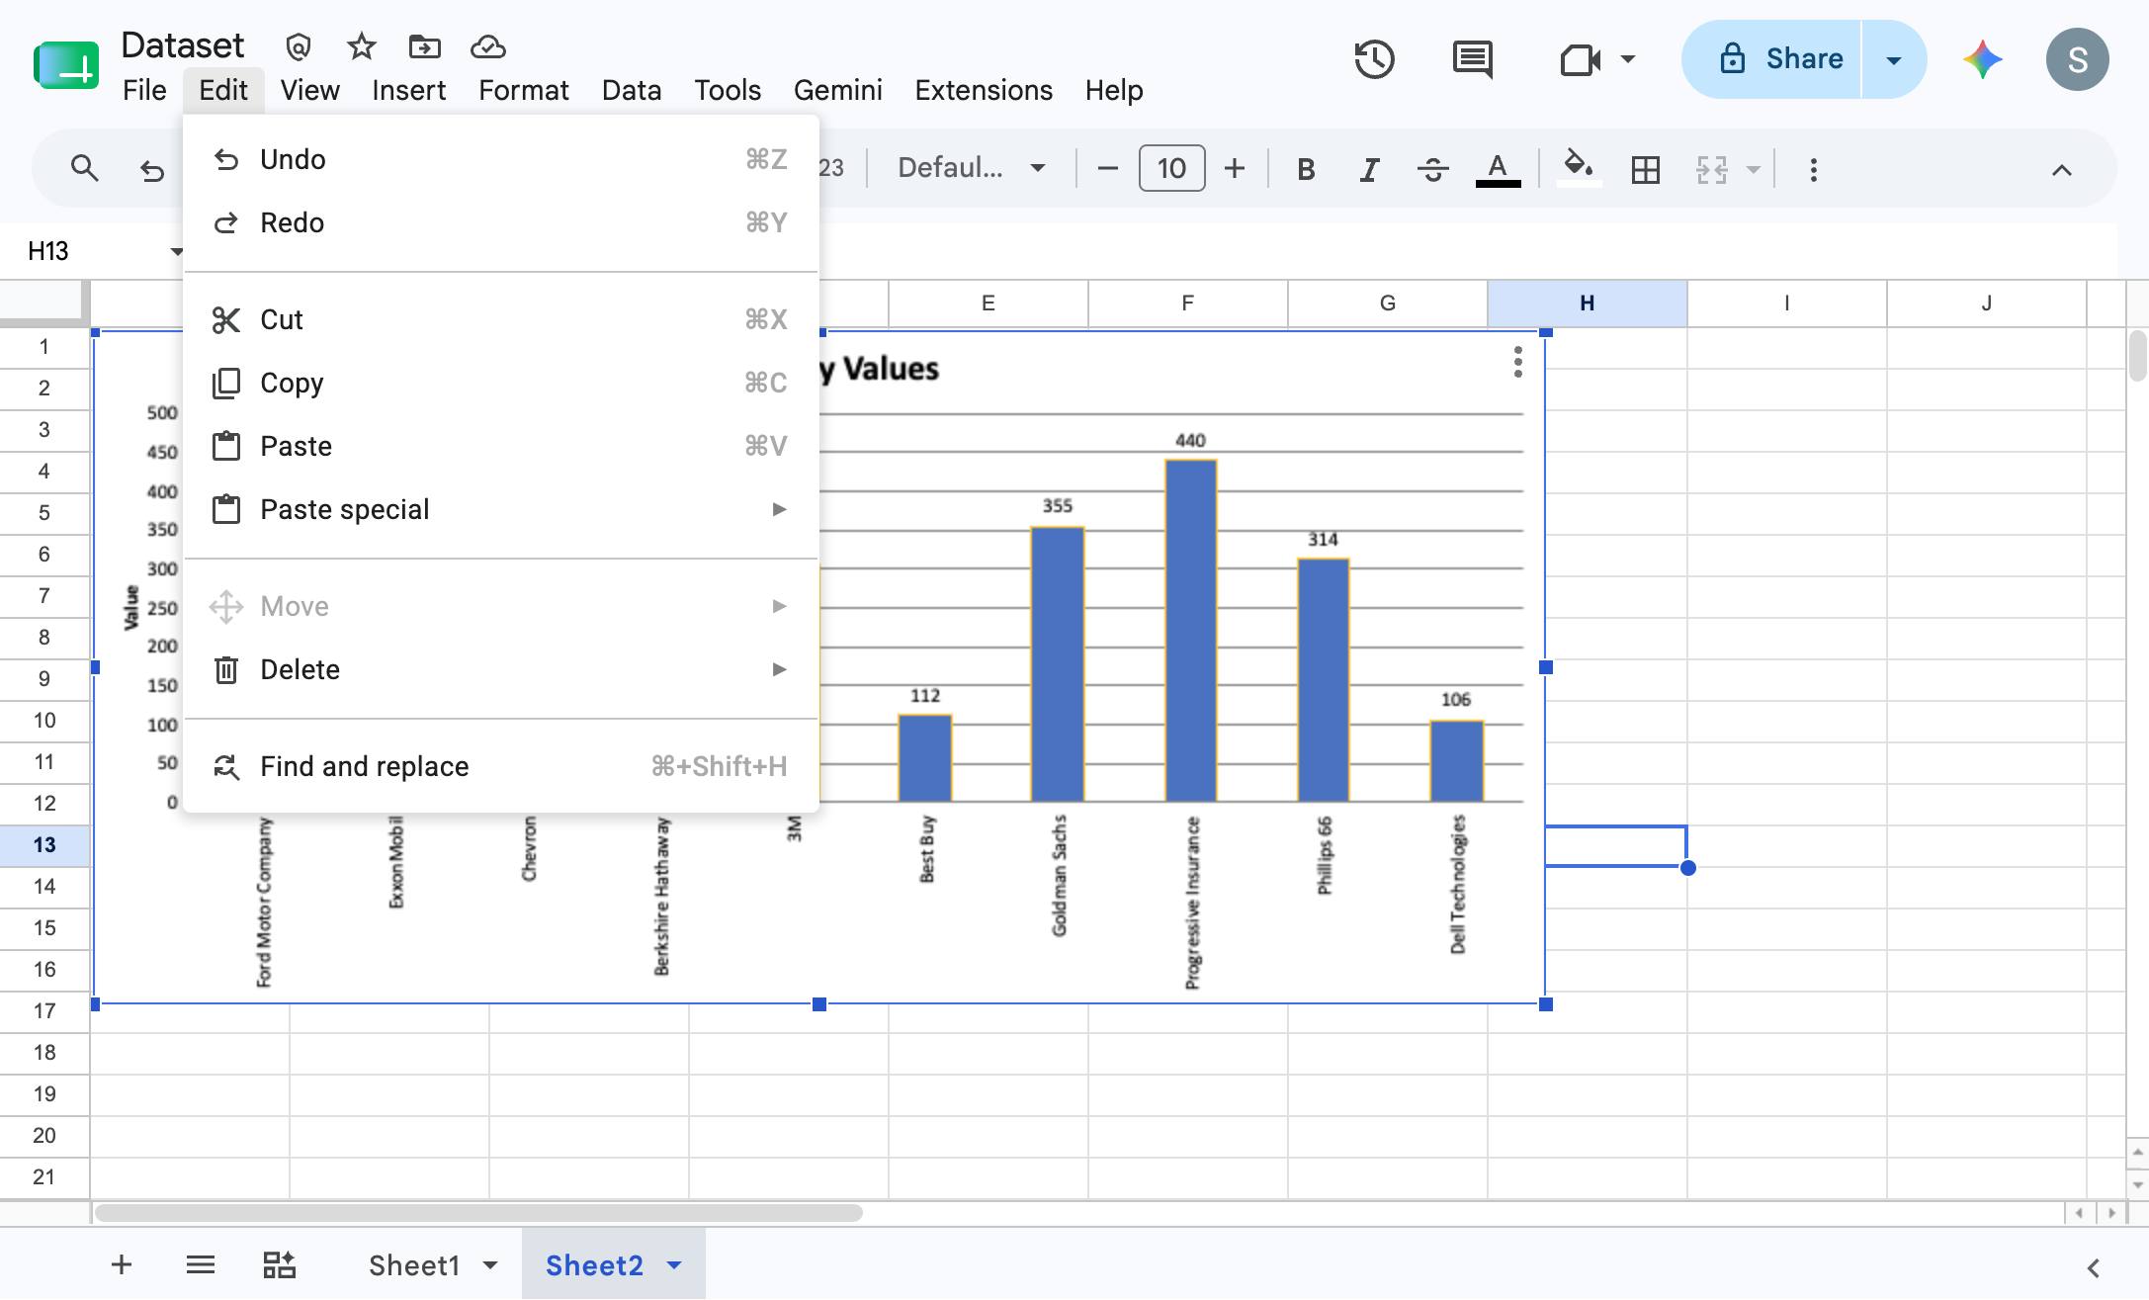Image resolution: width=2149 pixels, height=1300 pixels.
Task: Open the chart's three-dot options menu
Action: [x=1517, y=362]
